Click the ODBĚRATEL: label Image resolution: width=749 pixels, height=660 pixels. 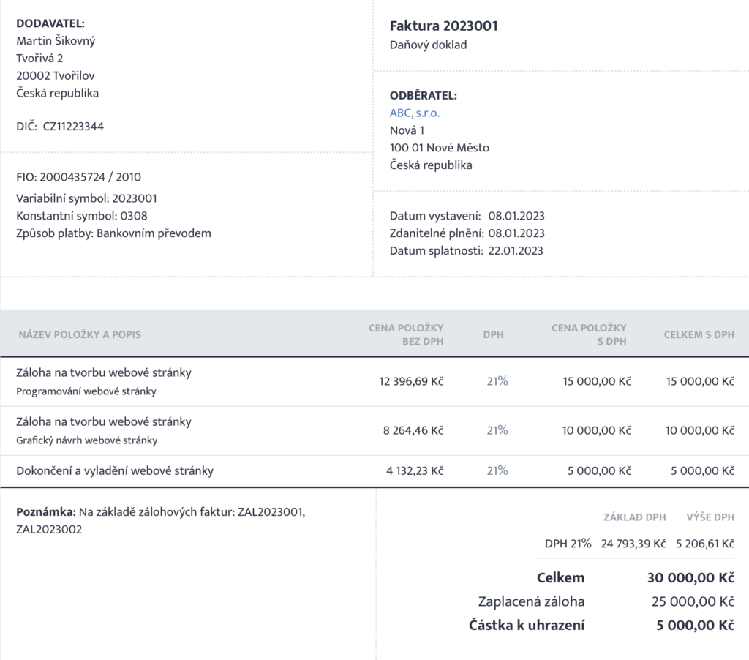click(x=424, y=96)
